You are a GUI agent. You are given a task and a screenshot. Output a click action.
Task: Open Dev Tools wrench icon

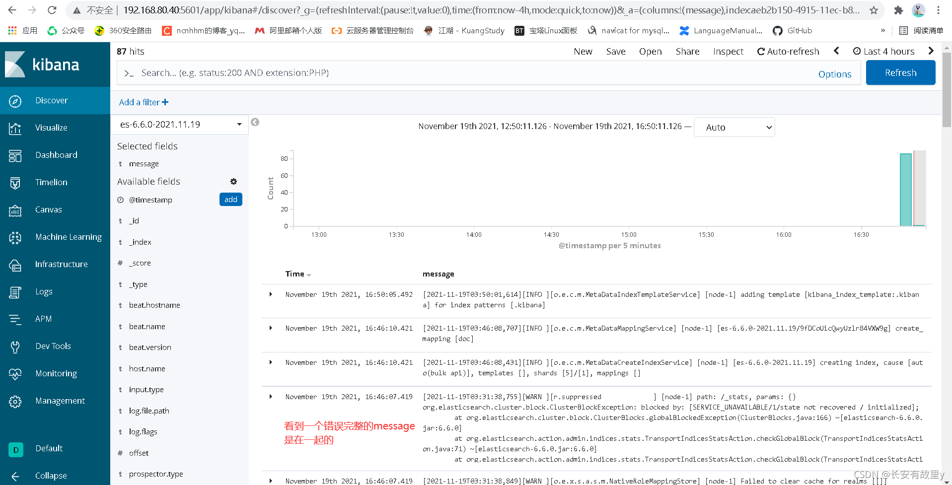15,346
